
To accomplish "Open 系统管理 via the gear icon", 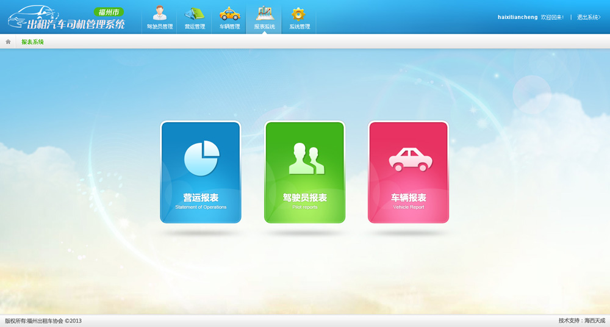I will [x=298, y=13].
